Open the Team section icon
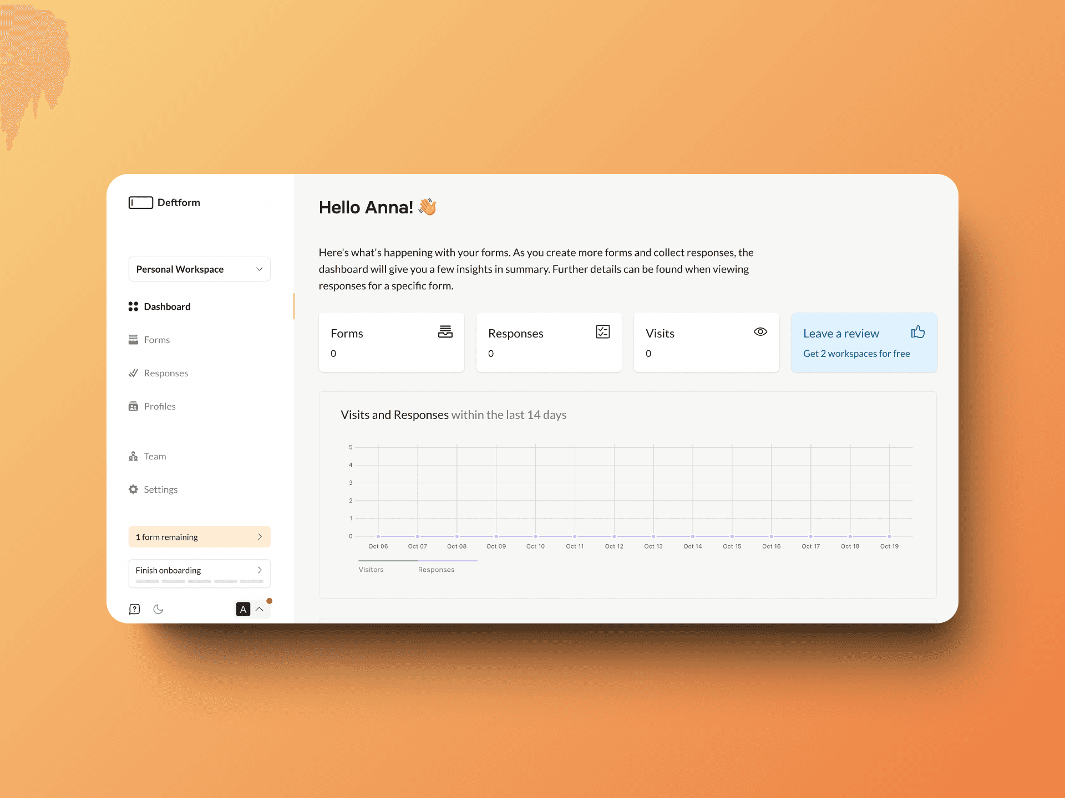 pos(133,456)
